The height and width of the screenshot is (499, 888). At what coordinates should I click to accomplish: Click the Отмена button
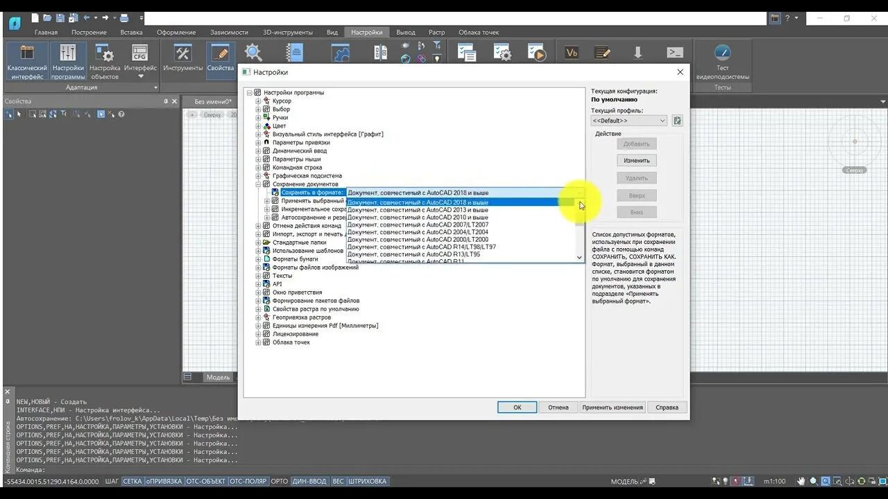coord(558,408)
